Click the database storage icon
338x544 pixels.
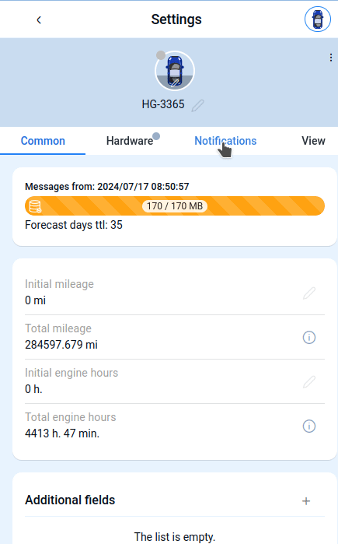tap(35, 206)
